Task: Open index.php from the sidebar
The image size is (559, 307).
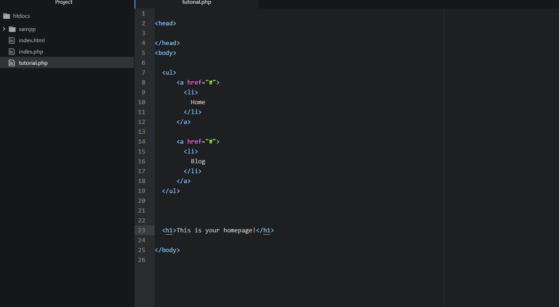Action: 30,51
